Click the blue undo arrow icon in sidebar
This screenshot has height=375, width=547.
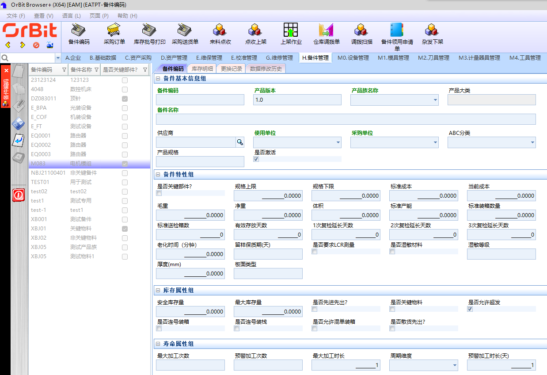(x=18, y=140)
